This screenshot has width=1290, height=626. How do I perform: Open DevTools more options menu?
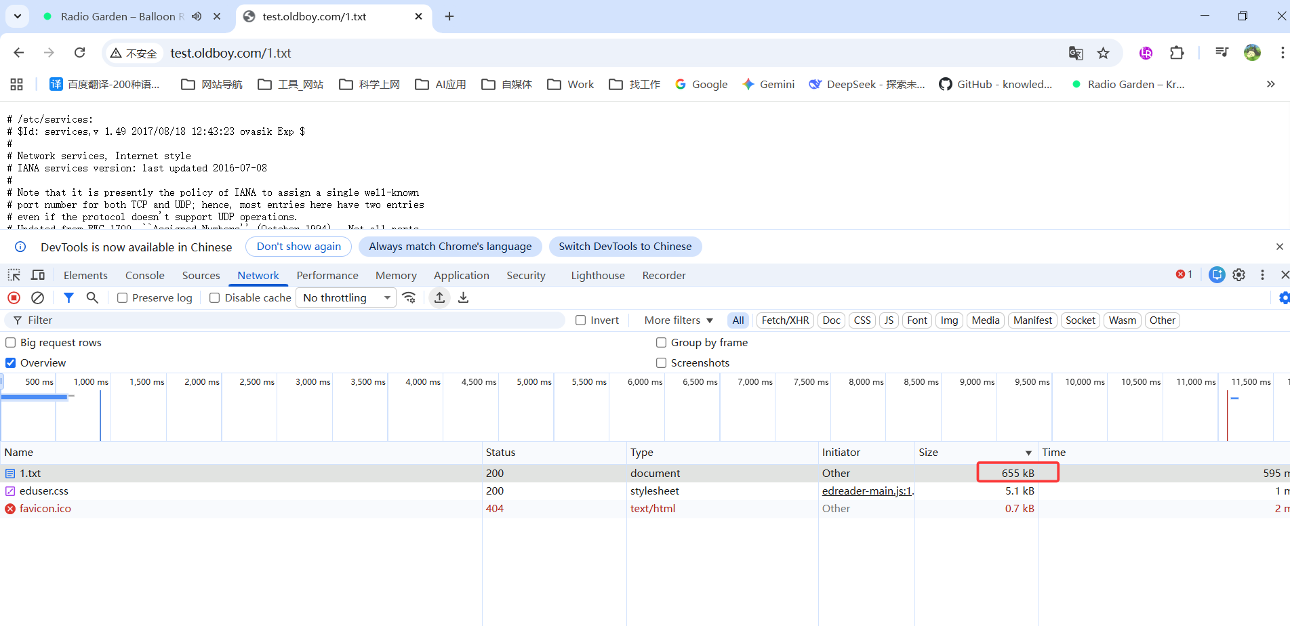(1262, 274)
